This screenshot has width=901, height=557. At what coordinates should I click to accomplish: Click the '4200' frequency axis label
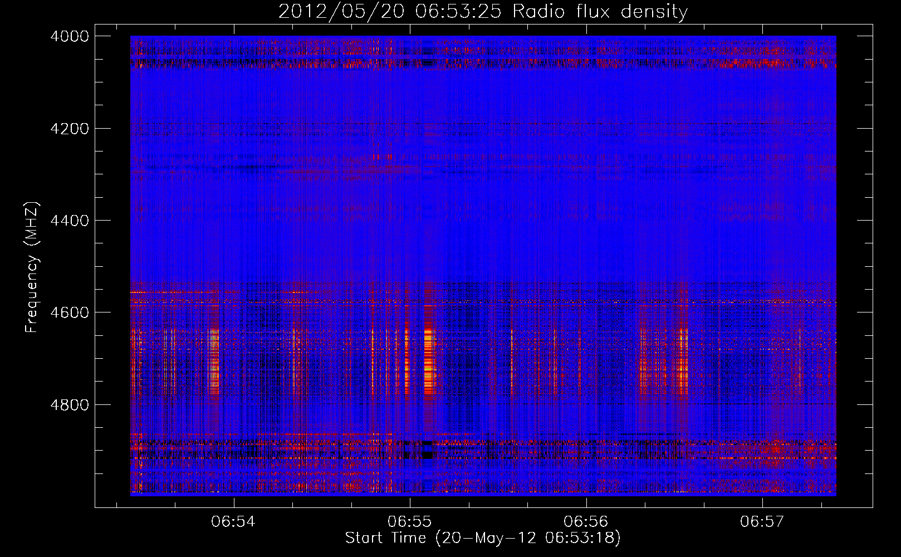point(70,129)
